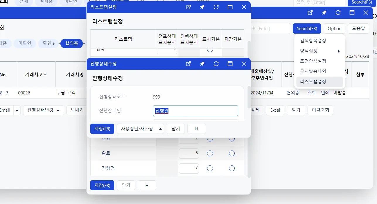This screenshot has height=204, width=377.
Task: Refresh the 진행상태수정 popup
Action: [x=216, y=64]
